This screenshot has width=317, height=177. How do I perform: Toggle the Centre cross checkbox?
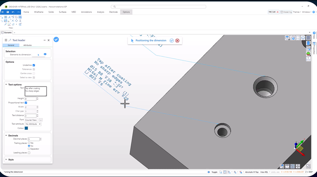[x=34, y=73]
